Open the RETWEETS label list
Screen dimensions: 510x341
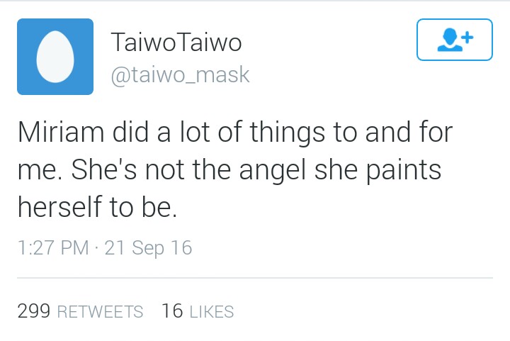(100, 312)
